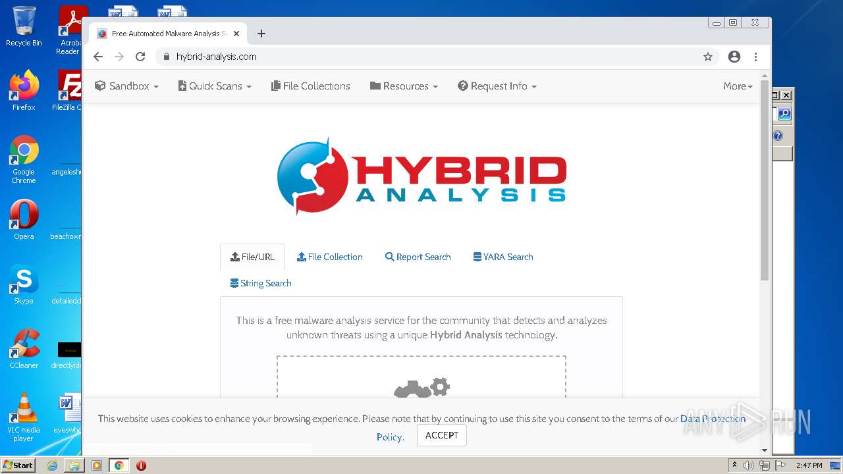Image resolution: width=843 pixels, height=474 pixels.
Task: Click the search icon in the background window
Action: (784, 114)
